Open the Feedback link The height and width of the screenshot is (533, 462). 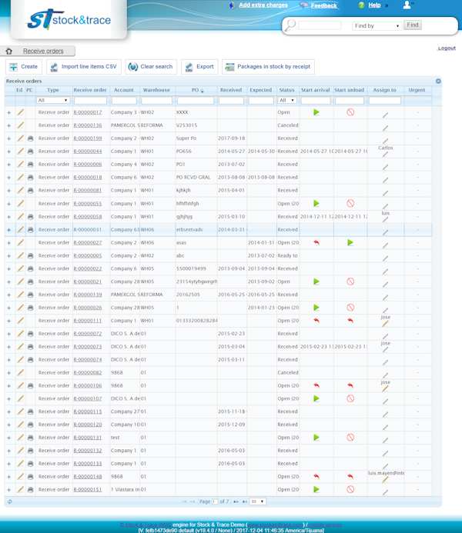(323, 5)
